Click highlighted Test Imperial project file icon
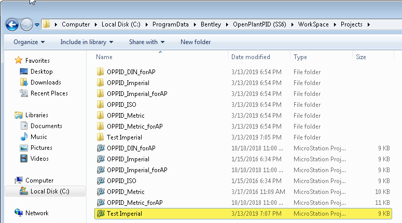This screenshot has width=402, height=223. (x=101, y=213)
